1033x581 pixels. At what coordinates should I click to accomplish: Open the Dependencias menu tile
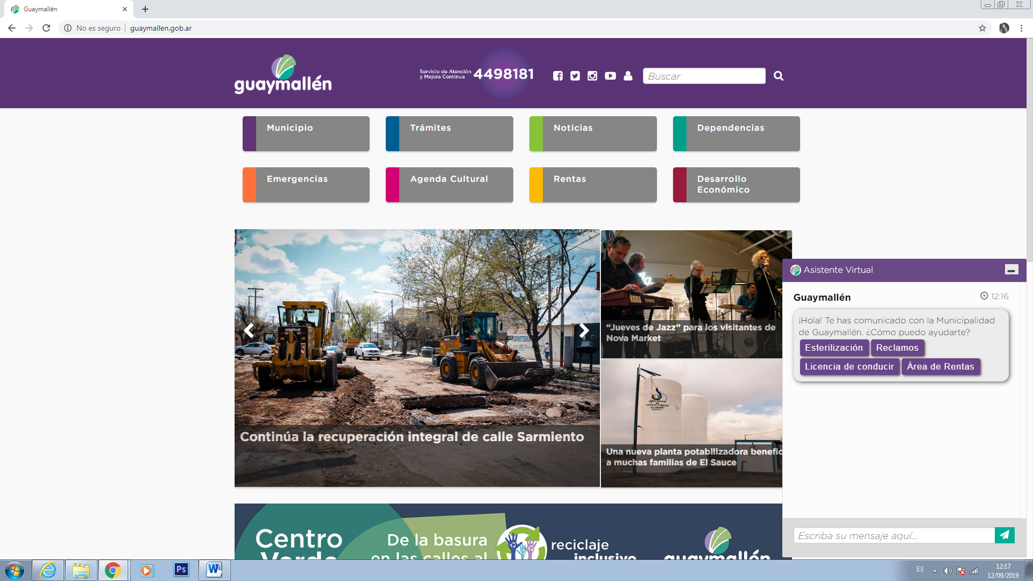pyautogui.click(x=737, y=133)
